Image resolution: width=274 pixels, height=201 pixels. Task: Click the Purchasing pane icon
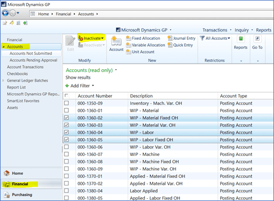pyautogui.click(x=7, y=195)
